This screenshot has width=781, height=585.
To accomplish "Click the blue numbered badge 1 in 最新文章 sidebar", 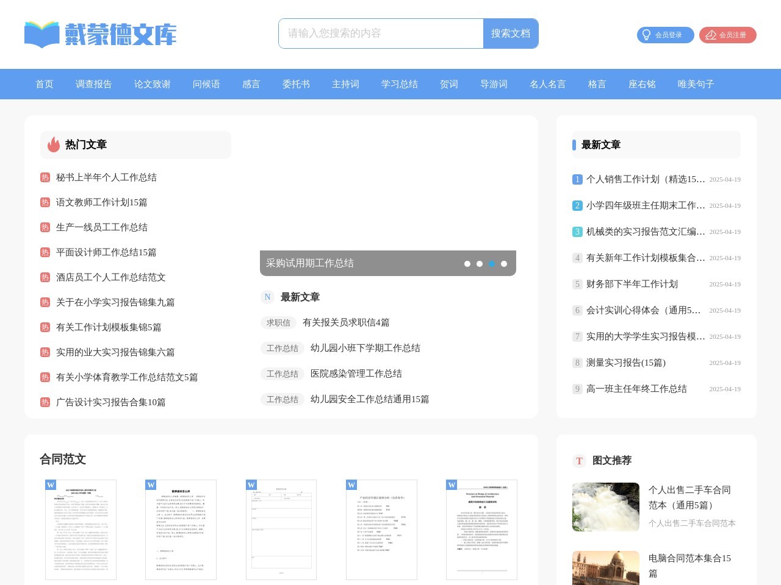I will coord(577,179).
